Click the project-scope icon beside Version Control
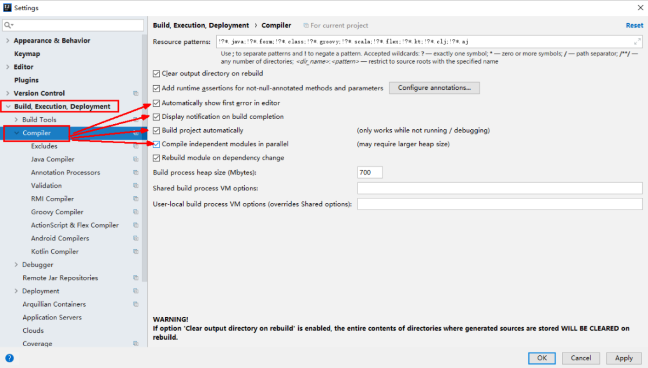648x368 pixels. click(x=136, y=94)
